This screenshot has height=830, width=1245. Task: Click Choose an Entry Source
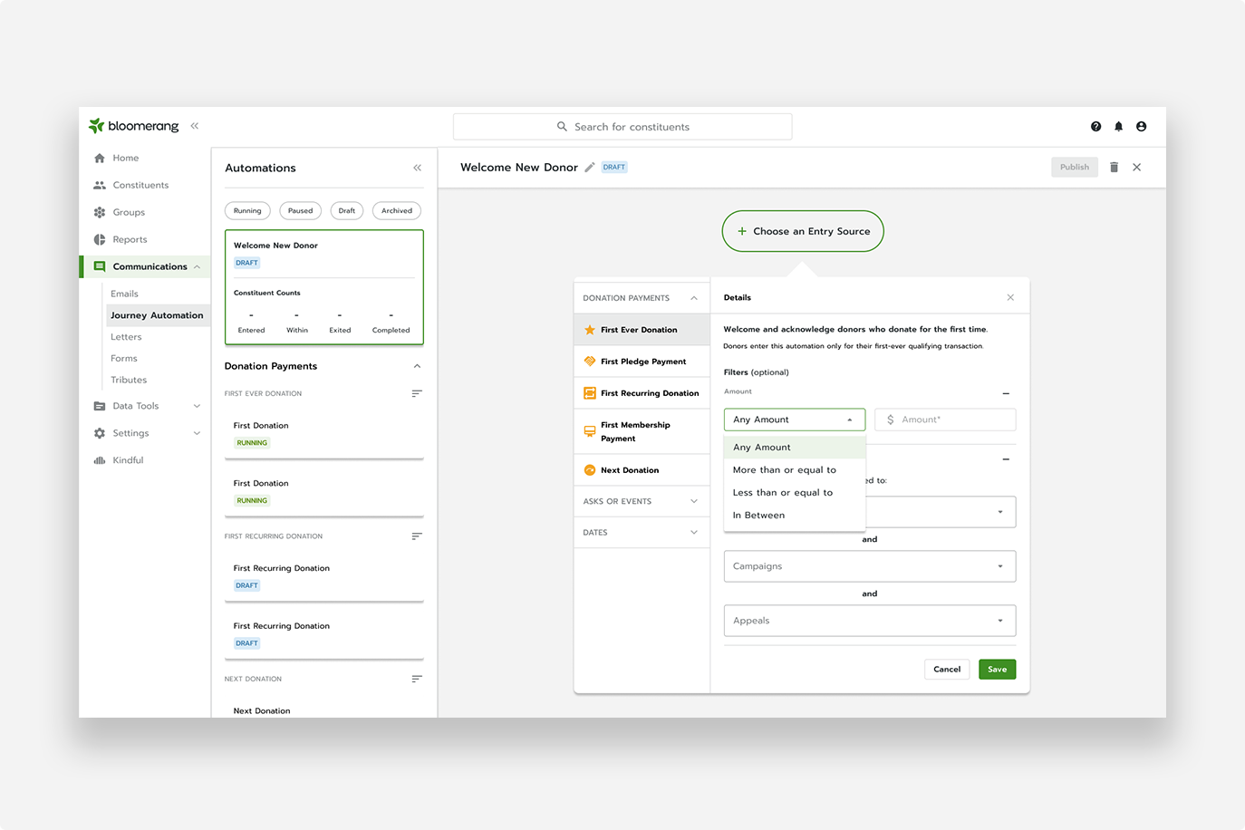(803, 231)
